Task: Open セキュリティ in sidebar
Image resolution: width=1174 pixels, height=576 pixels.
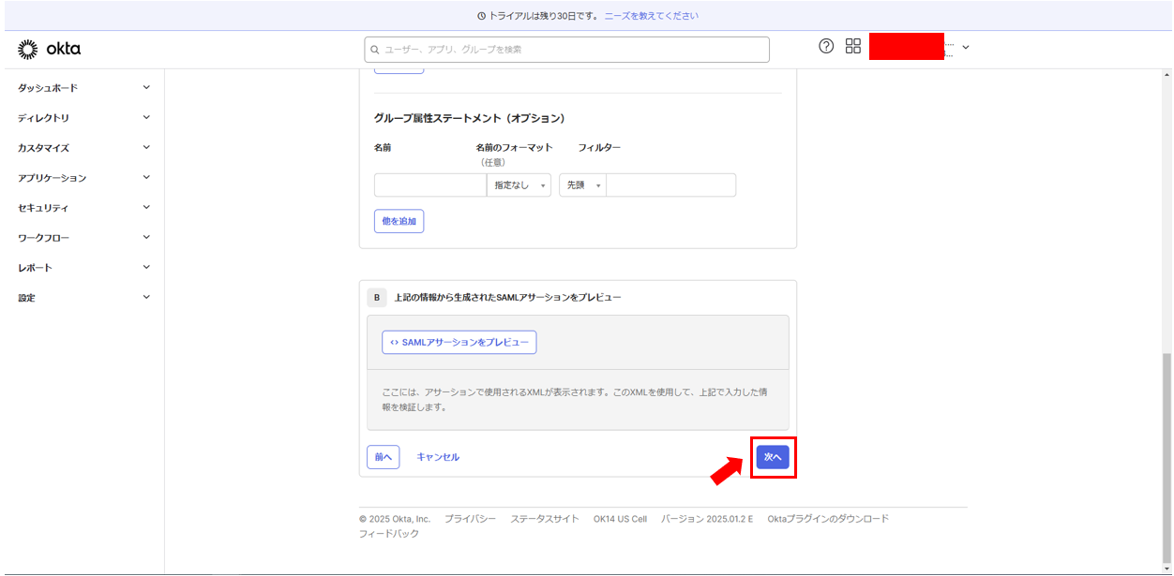Action: click(x=43, y=208)
